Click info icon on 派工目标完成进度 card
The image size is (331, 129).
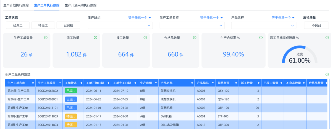coord(327,38)
